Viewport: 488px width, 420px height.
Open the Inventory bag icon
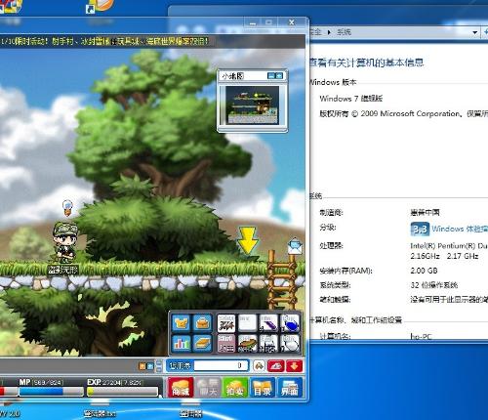tap(202, 322)
